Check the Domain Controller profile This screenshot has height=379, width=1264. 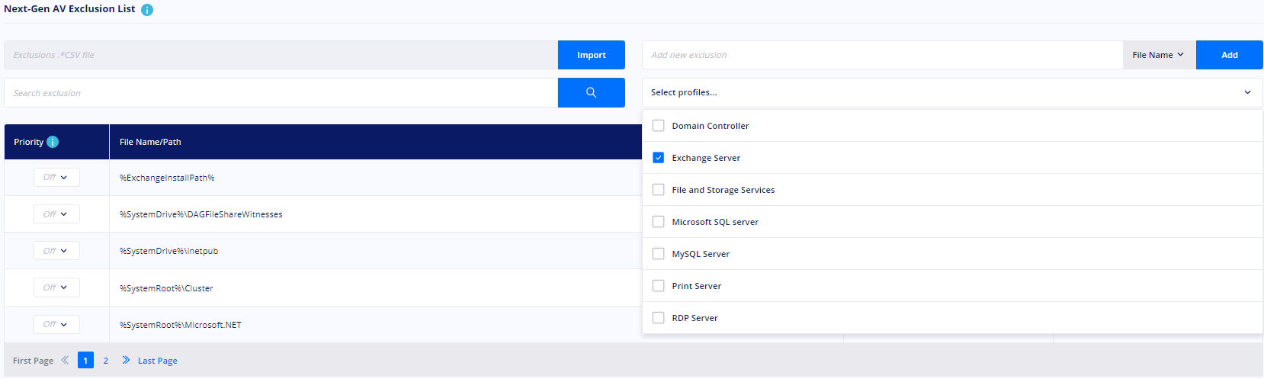tap(659, 126)
